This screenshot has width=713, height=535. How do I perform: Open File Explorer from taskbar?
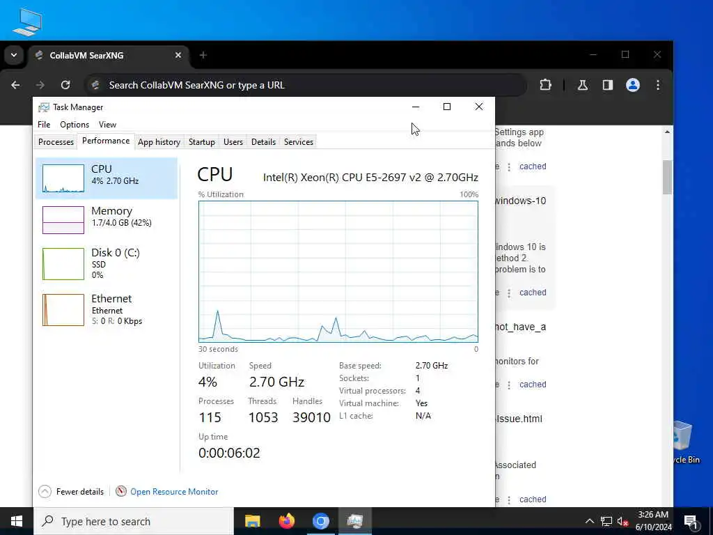coord(252,521)
